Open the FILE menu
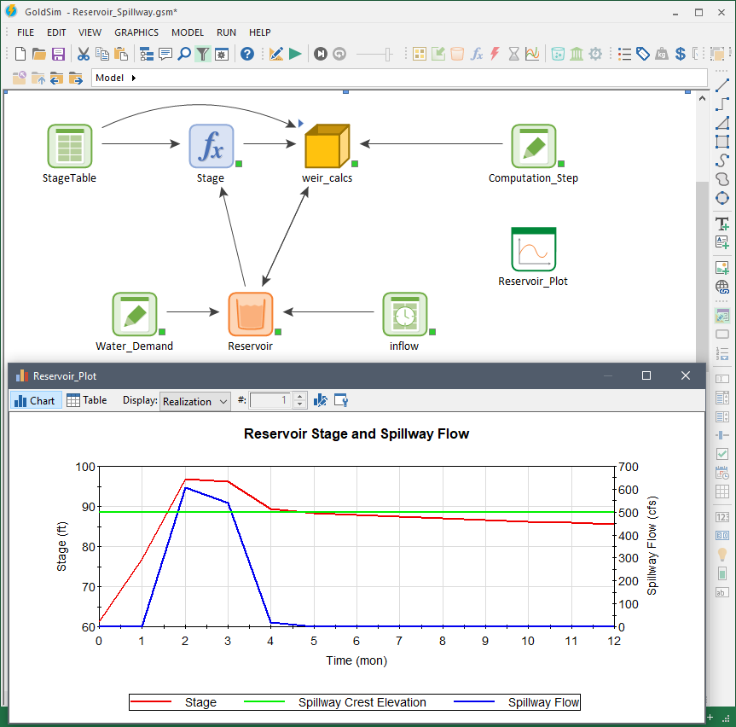The width and height of the screenshot is (736, 727). [x=26, y=32]
